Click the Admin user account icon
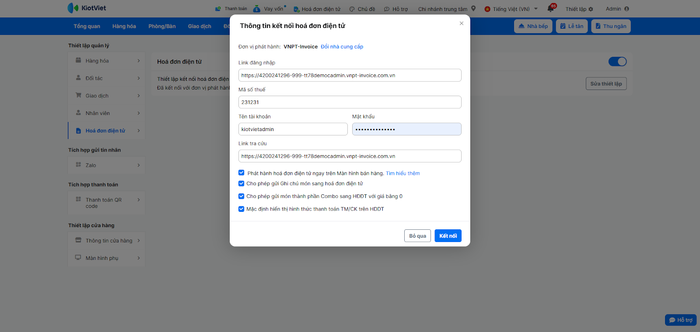700x332 pixels. tap(626, 9)
